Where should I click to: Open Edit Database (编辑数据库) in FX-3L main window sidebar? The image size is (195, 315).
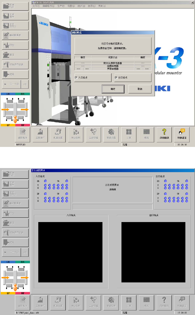click(15, 35)
